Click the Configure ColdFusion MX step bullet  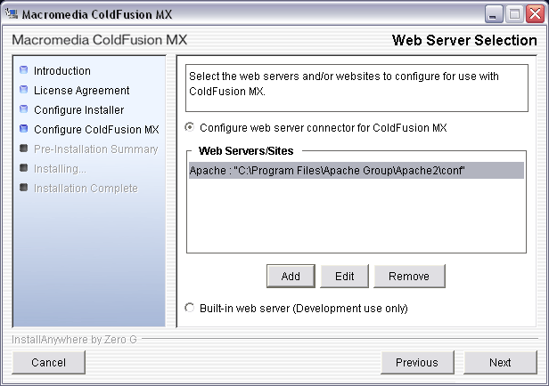point(24,129)
